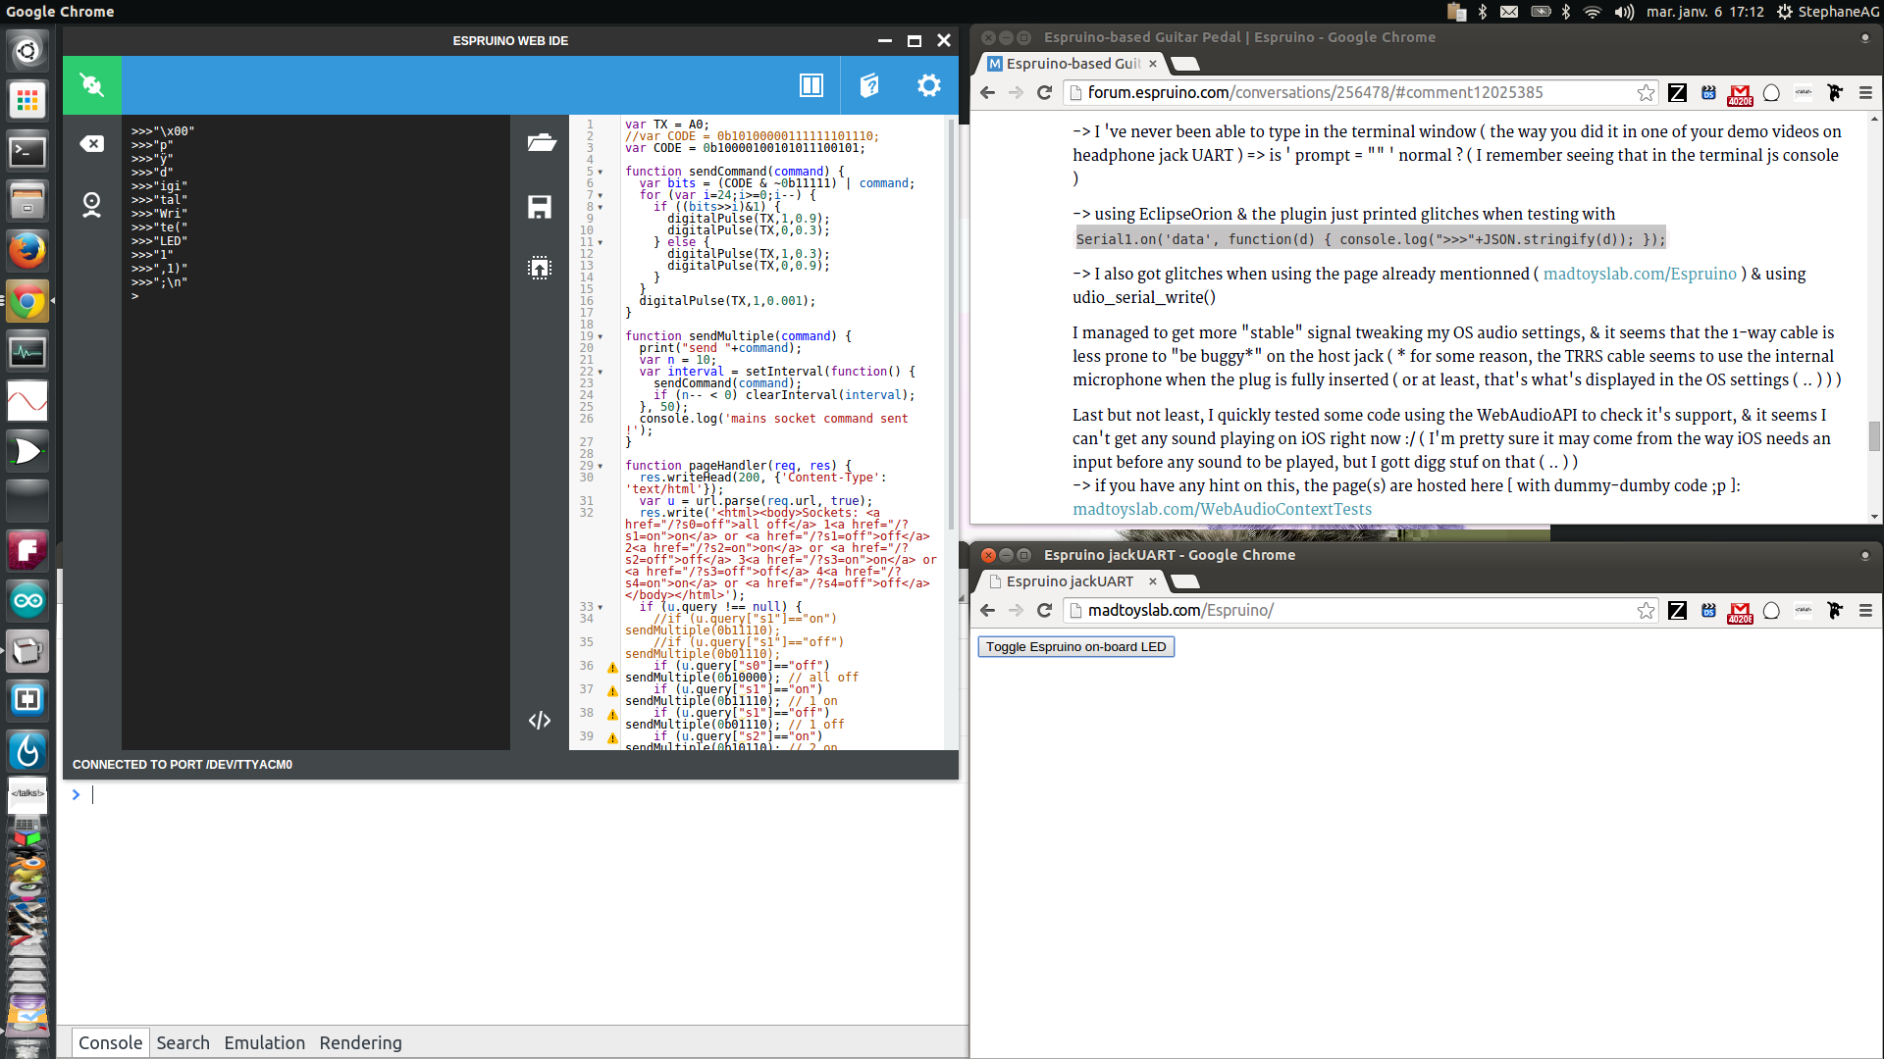Switch to Console tab in DevTools
Viewport: 1884px width, 1059px height.
coord(110,1042)
